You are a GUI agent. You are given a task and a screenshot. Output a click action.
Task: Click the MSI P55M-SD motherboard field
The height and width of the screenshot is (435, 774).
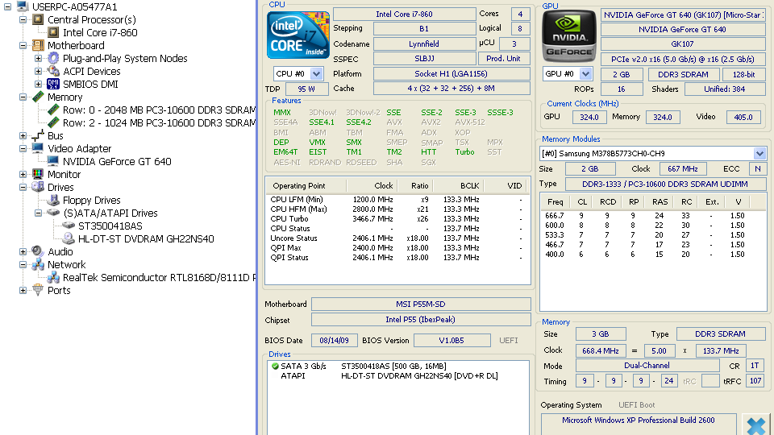421,304
